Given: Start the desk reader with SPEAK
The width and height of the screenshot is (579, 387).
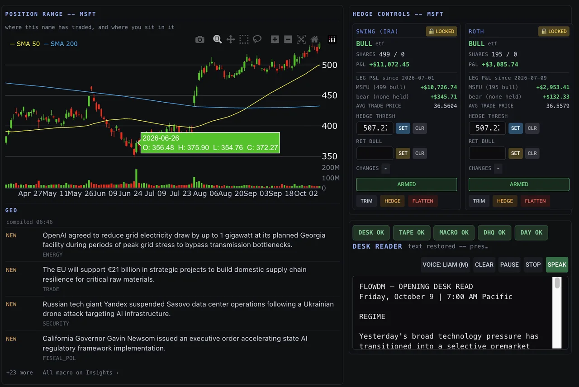Looking at the screenshot, I should [x=557, y=264].
